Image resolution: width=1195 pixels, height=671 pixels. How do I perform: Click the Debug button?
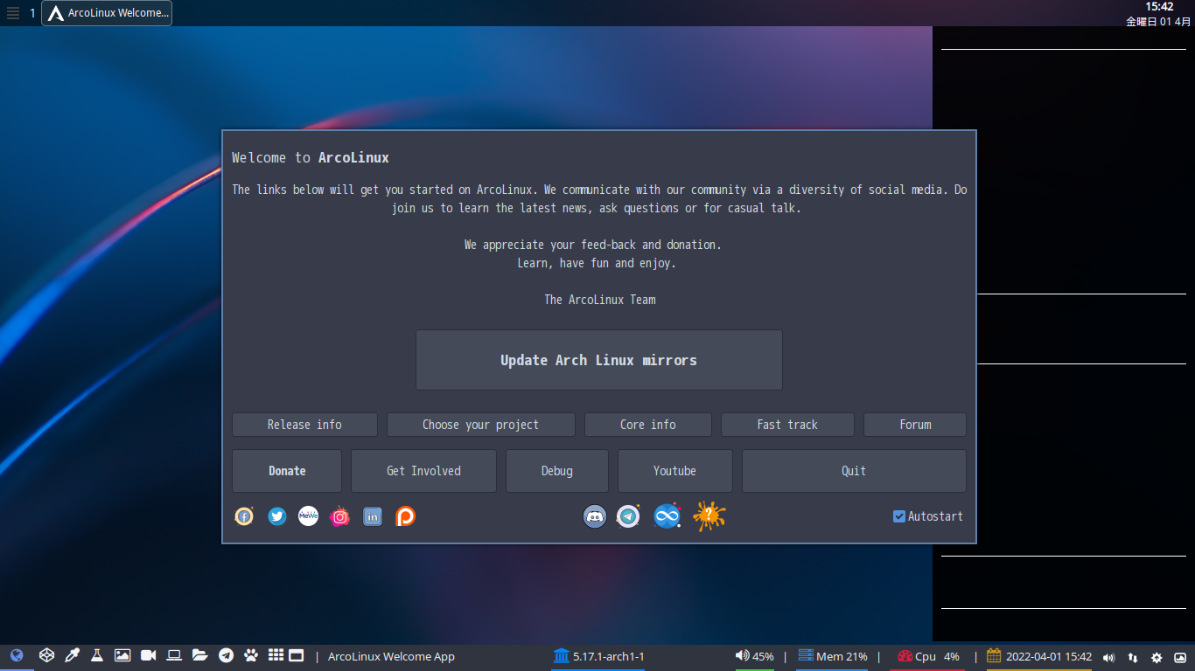pyautogui.click(x=557, y=471)
